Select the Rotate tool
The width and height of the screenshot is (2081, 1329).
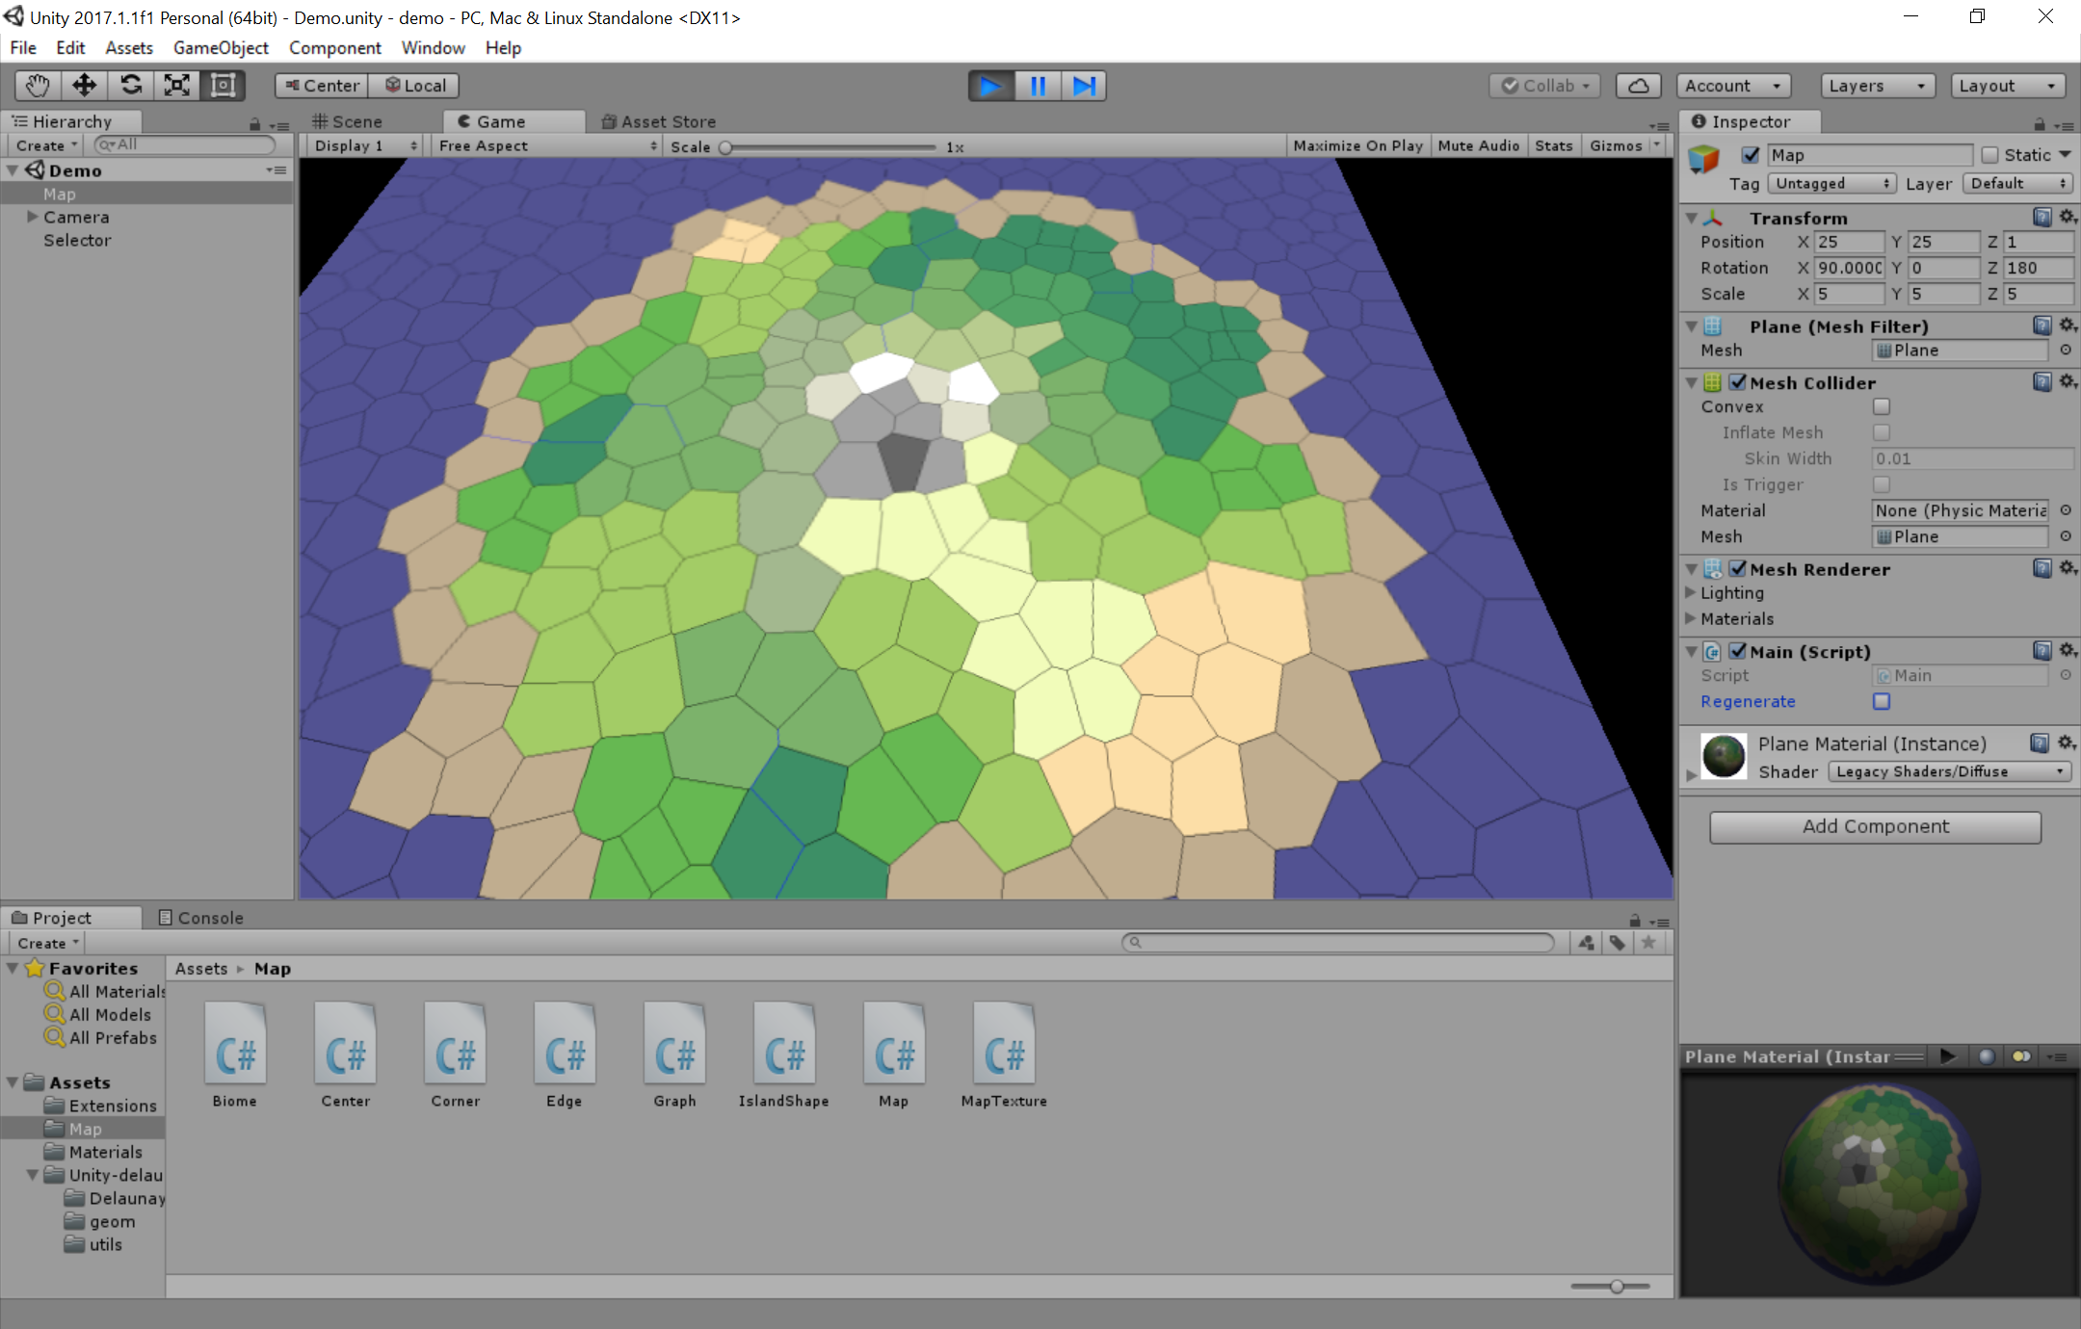pyautogui.click(x=131, y=86)
